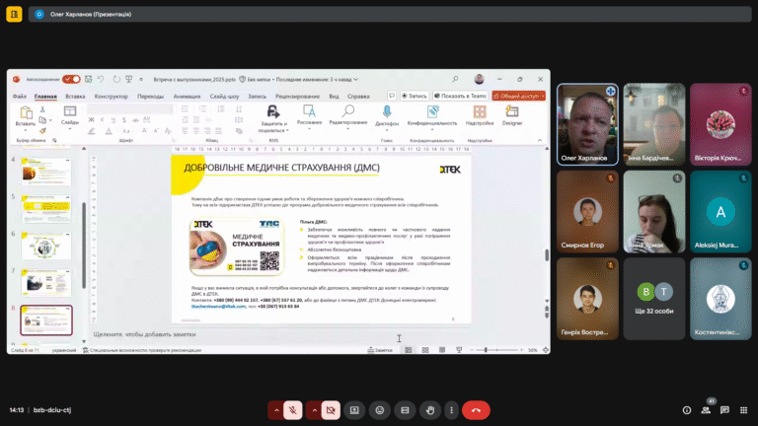
Task: Click the Undo arrow in PowerPoint
Action: [101, 79]
